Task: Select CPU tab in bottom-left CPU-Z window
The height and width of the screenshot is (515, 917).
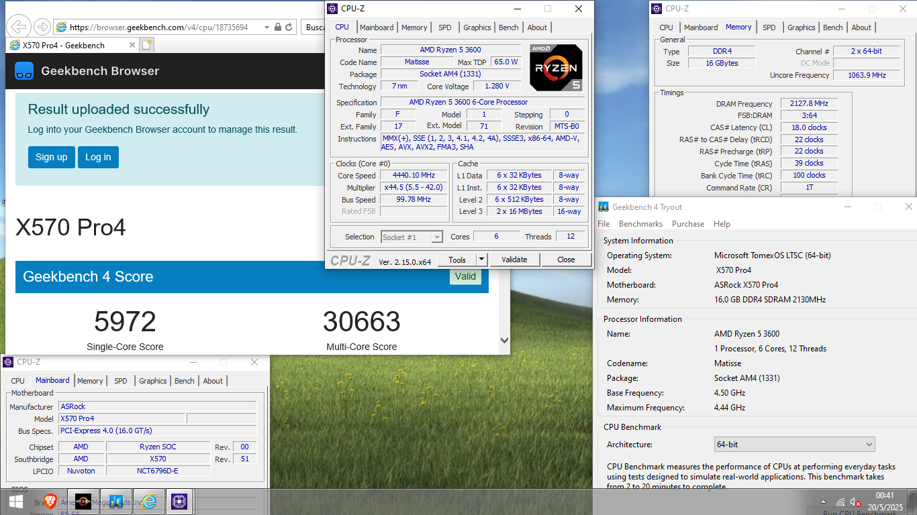Action: click(17, 381)
